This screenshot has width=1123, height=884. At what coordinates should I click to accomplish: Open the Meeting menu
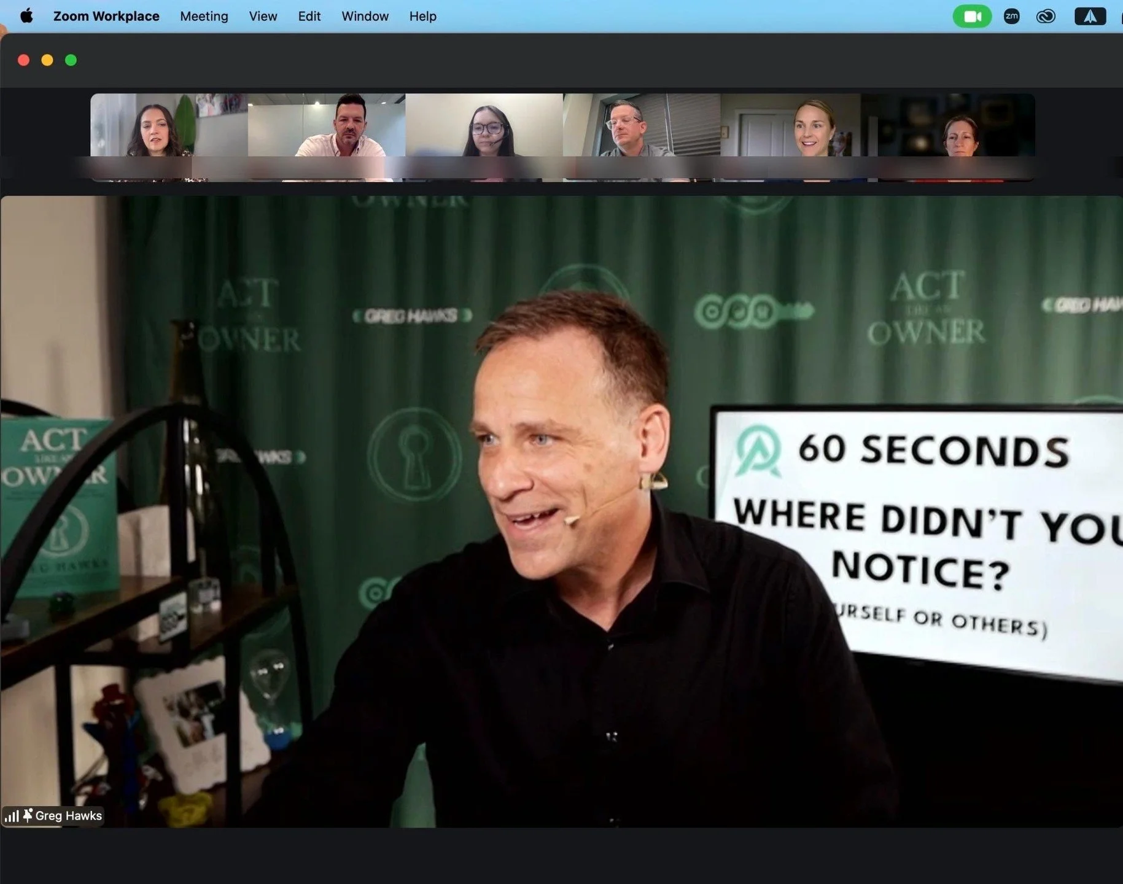click(204, 16)
